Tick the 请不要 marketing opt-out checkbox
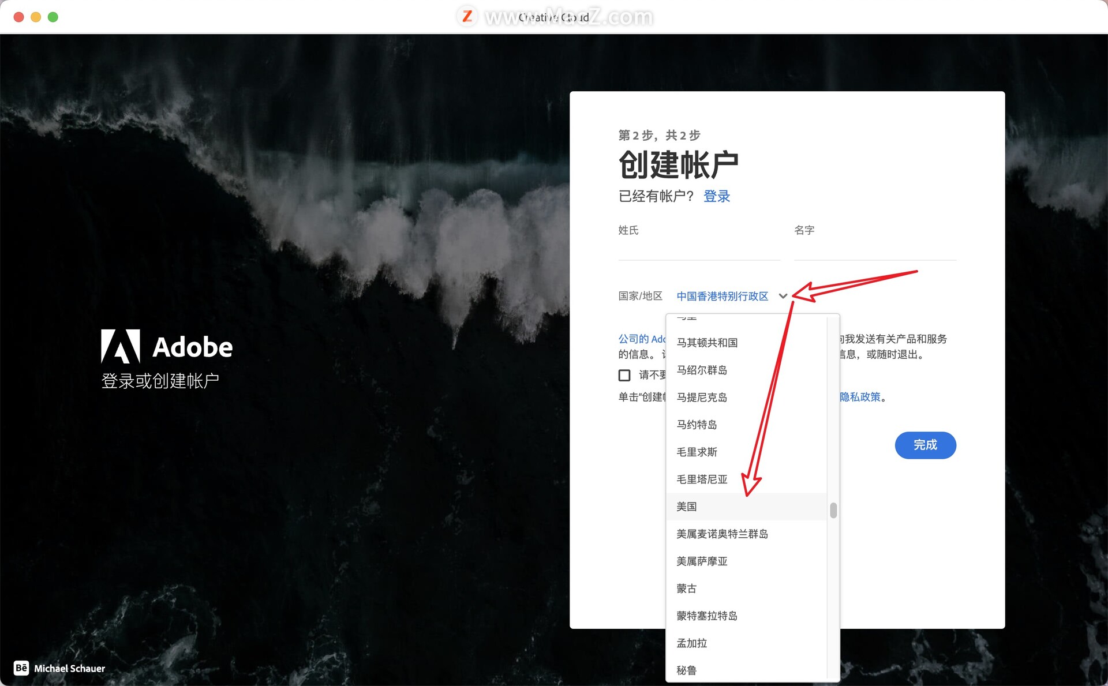The image size is (1108, 686). click(624, 376)
